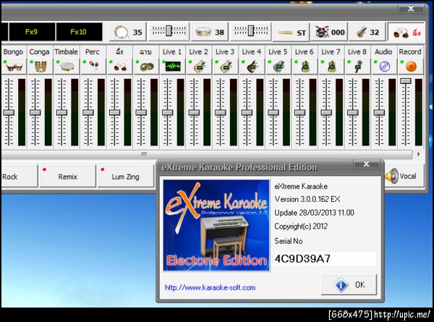
Task: Adjust the horizontal slider after kick drum 35
Action: pyautogui.click(x=169, y=31)
